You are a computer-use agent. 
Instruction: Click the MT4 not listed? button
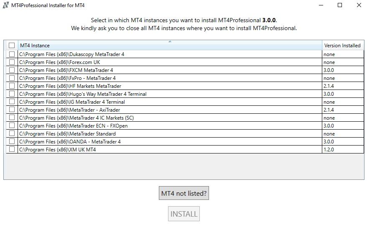click(x=184, y=193)
